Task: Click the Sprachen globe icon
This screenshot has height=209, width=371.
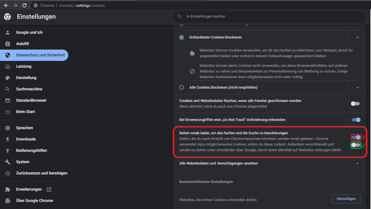Action: 8,128
